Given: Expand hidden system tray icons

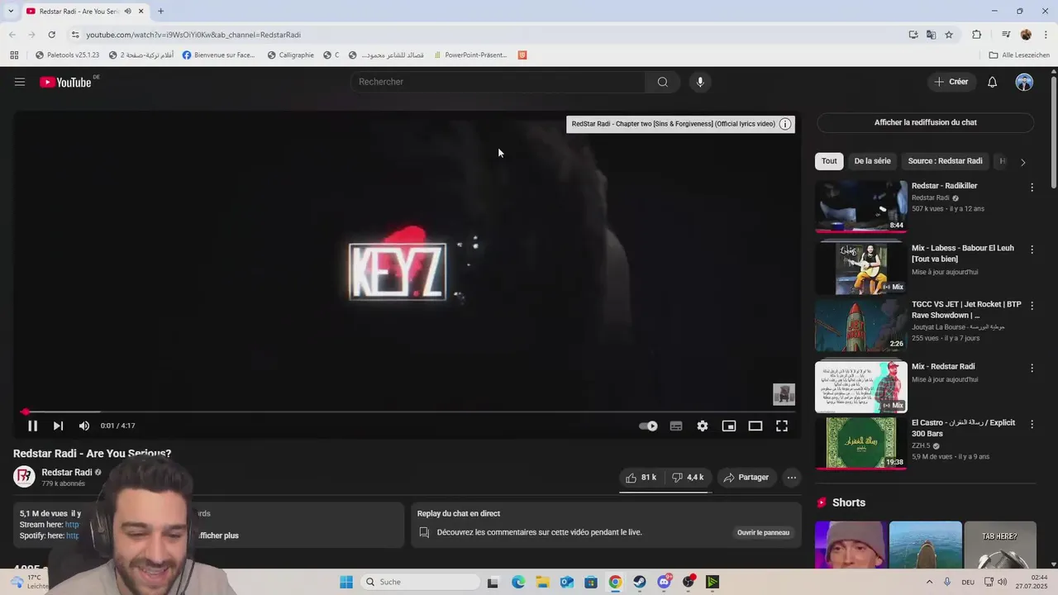Looking at the screenshot, I should 929,582.
